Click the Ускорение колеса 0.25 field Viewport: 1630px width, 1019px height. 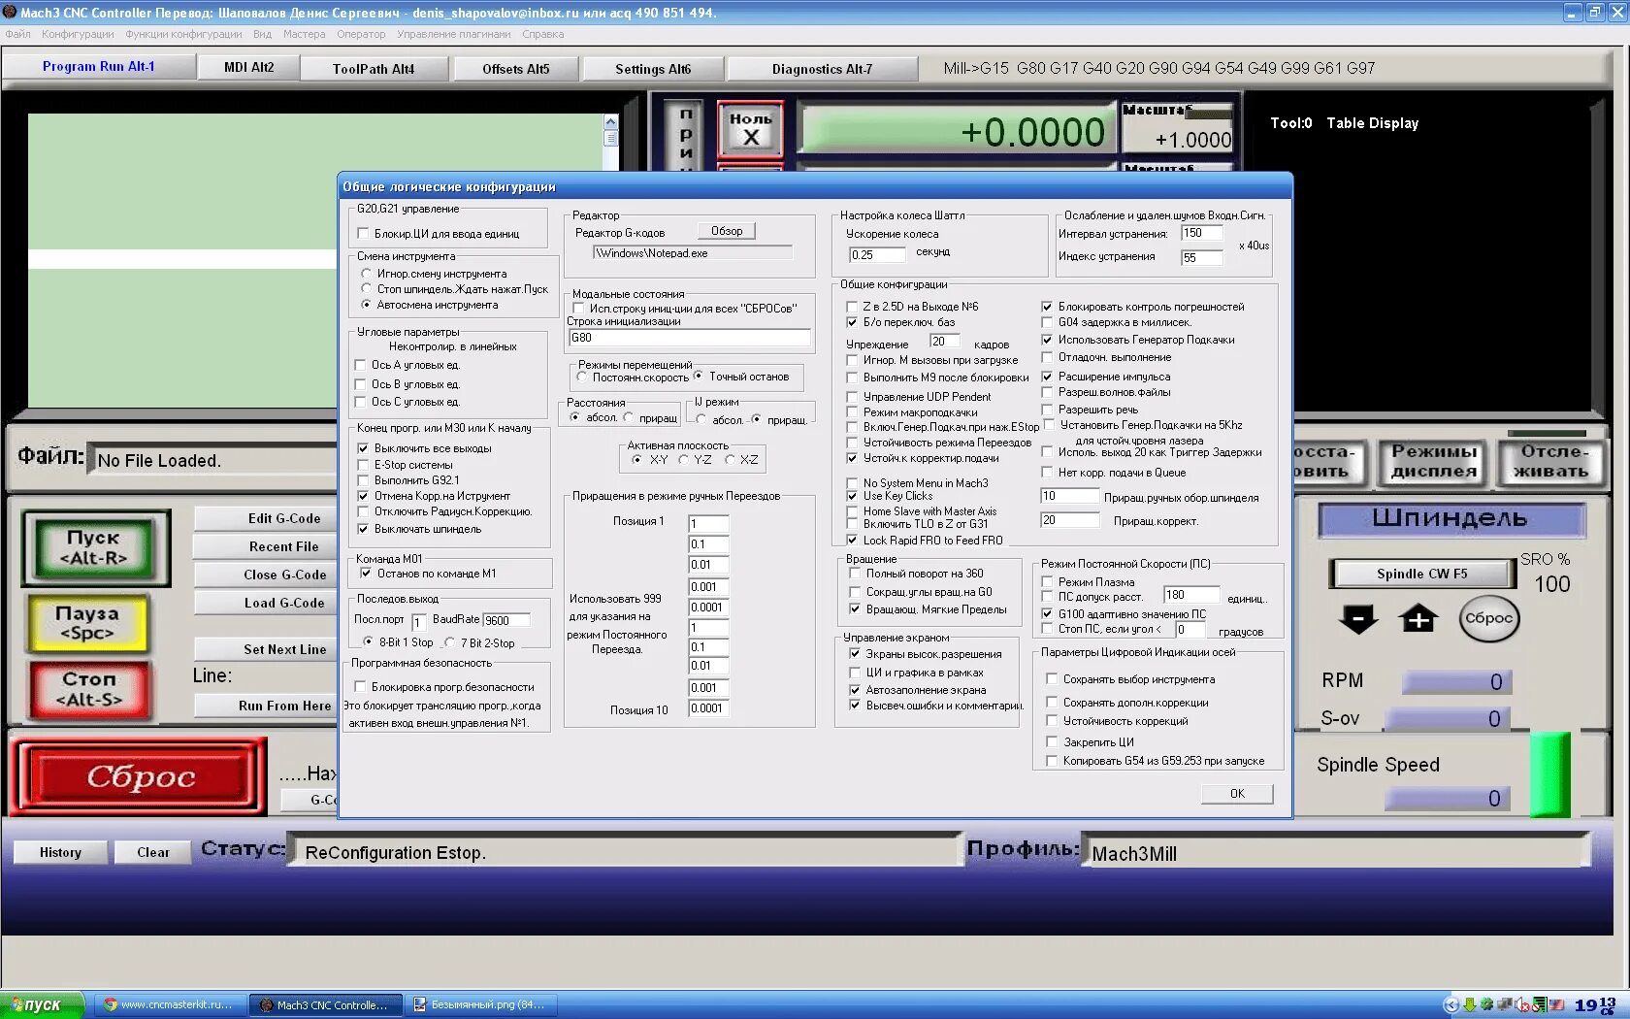tap(877, 255)
